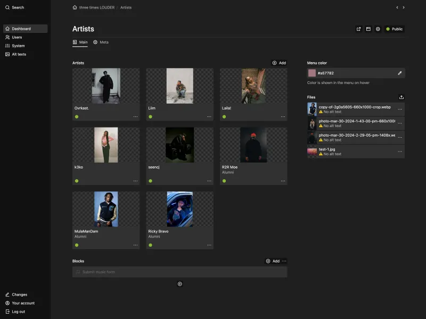Select the Users section in the sidebar
426x319 pixels.
tap(17, 37)
